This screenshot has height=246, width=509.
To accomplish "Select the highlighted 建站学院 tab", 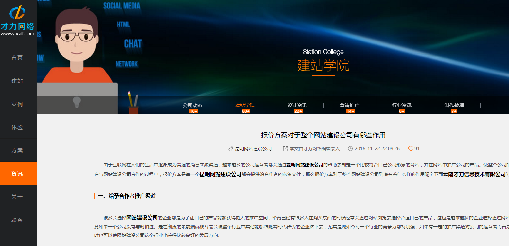I will pos(245,106).
